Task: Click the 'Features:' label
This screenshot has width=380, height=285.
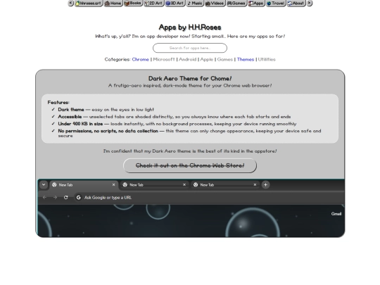Action: (58, 103)
